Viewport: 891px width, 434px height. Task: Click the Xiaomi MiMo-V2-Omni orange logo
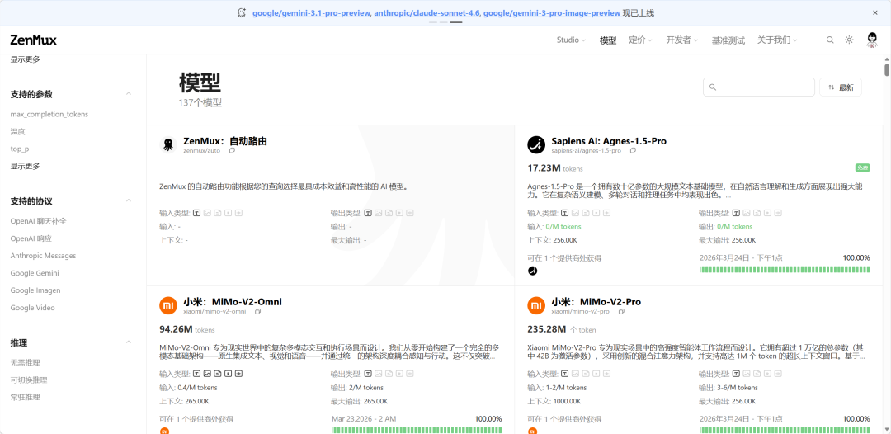[x=167, y=305]
